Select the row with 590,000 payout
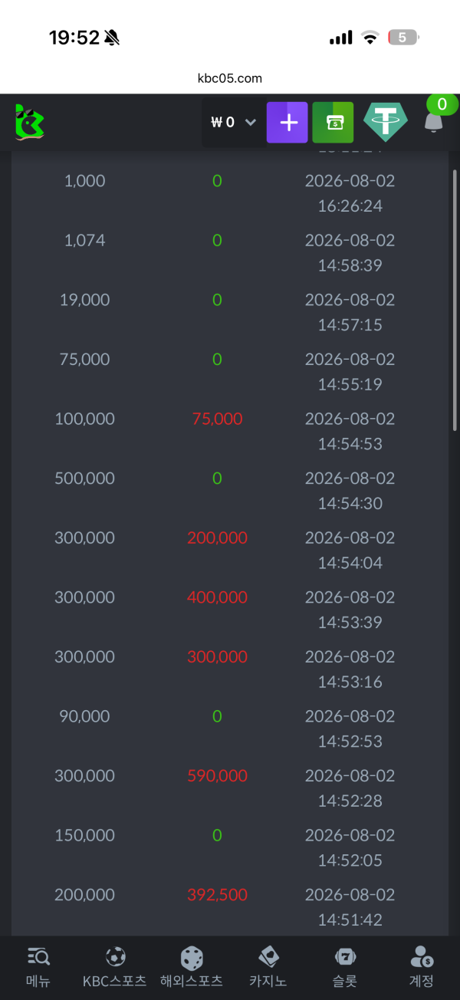The width and height of the screenshot is (460, 1000). tap(230, 788)
